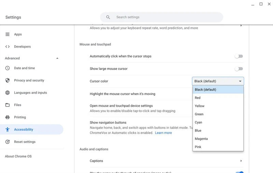The width and height of the screenshot is (273, 173).
Task: Click the Apps grid icon
Action: [8, 34]
